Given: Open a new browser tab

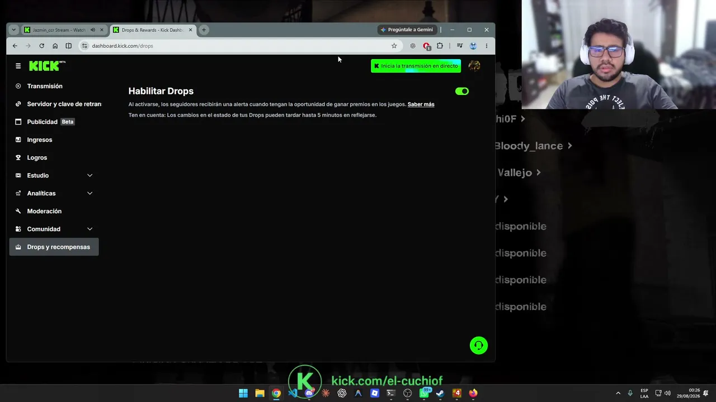Looking at the screenshot, I should [x=204, y=30].
